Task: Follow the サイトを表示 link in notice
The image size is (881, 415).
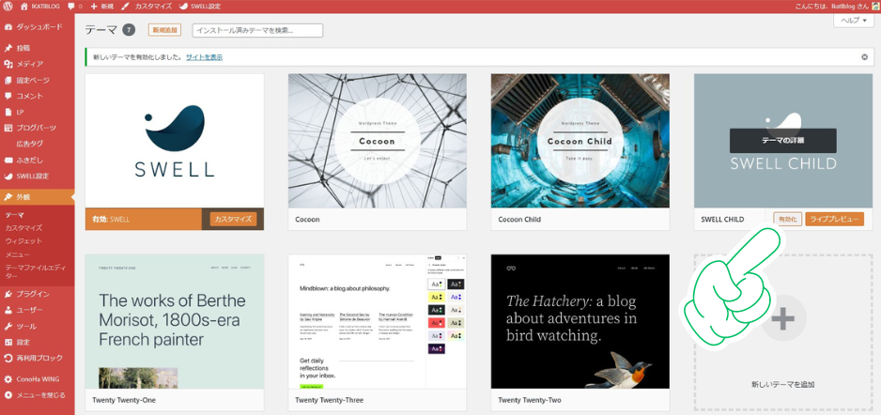Action: [x=204, y=56]
